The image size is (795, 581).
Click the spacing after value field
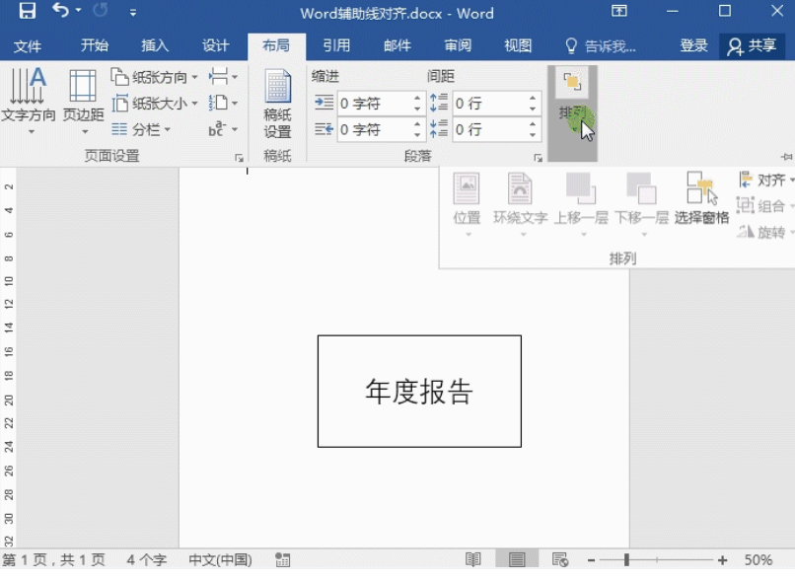(x=490, y=130)
